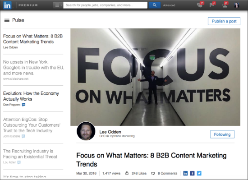Click influencer badge next to John Battelle
Screen dimensions: 248x180
(x=23, y=136)
